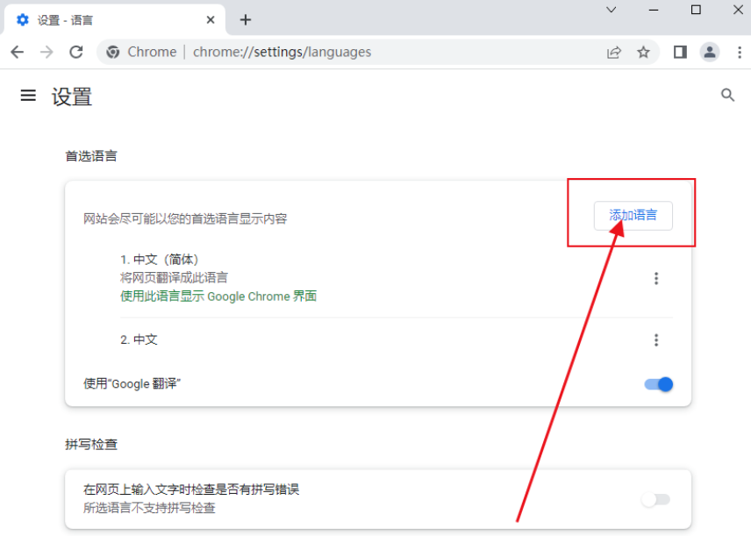
Task: Click the 使用"Google 翻译" label
Action: click(132, 383)
